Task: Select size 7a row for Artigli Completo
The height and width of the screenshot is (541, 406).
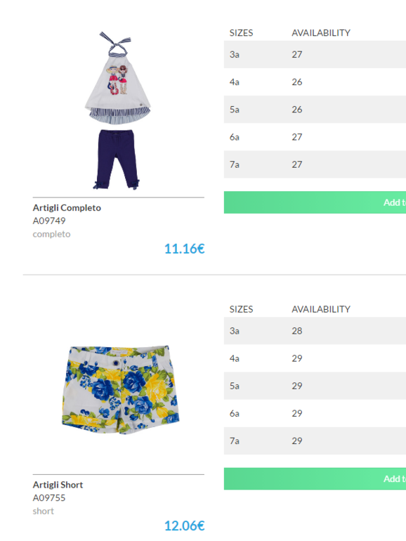Action: [315, 164]
